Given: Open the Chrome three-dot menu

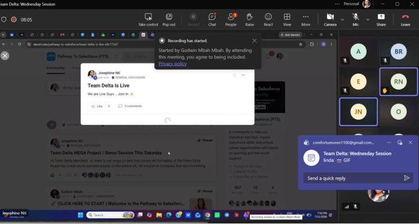Looking at the screenshot, I should pyautogui.click(x=331, y=44).
